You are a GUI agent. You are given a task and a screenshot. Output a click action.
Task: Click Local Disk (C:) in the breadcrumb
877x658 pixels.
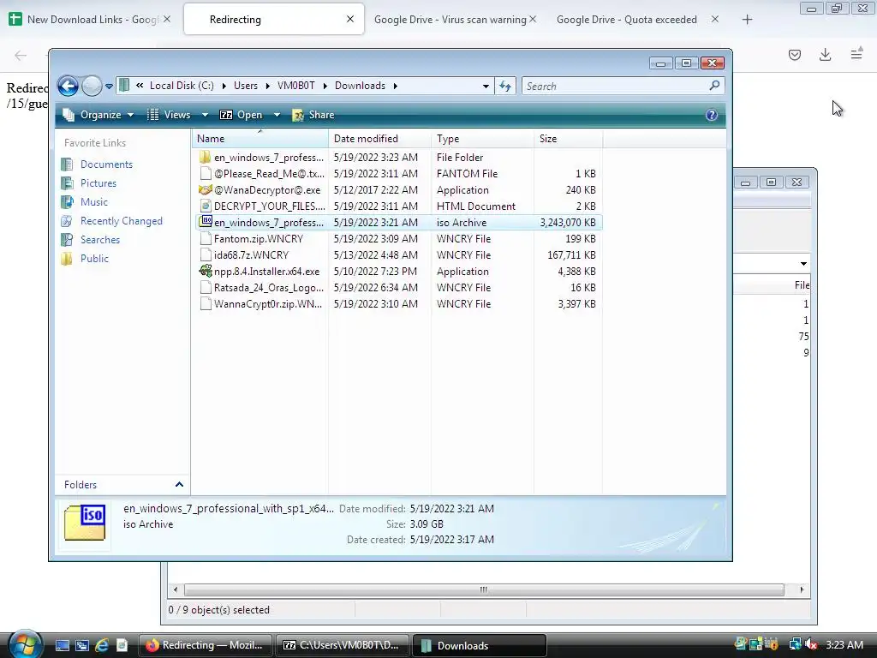pyautogui.click(x=182, y=86)
